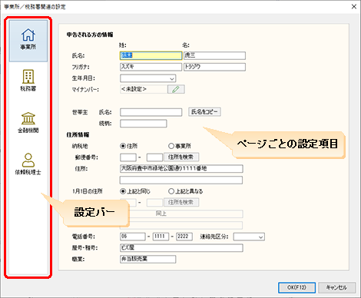
Task: Click the 電話番号 field showing 1111
Action: 161,237
